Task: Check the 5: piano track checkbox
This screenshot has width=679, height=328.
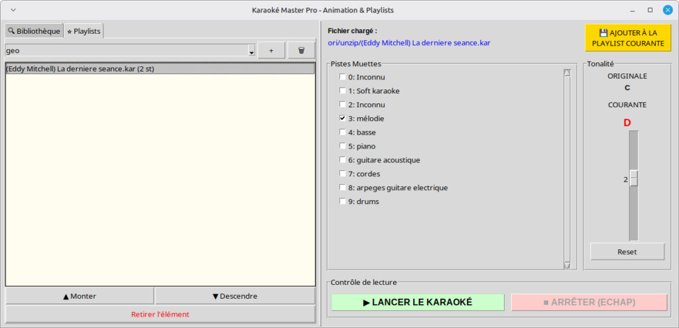Action: click(x=343, y=146)
